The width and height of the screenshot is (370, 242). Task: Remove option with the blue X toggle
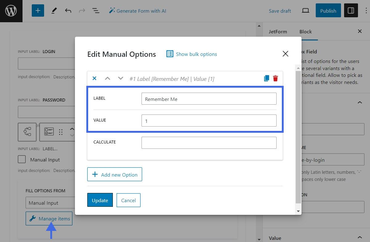click(94, 78)
